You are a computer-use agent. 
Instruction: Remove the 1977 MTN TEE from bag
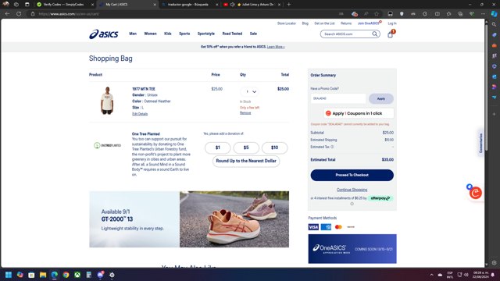245,112
